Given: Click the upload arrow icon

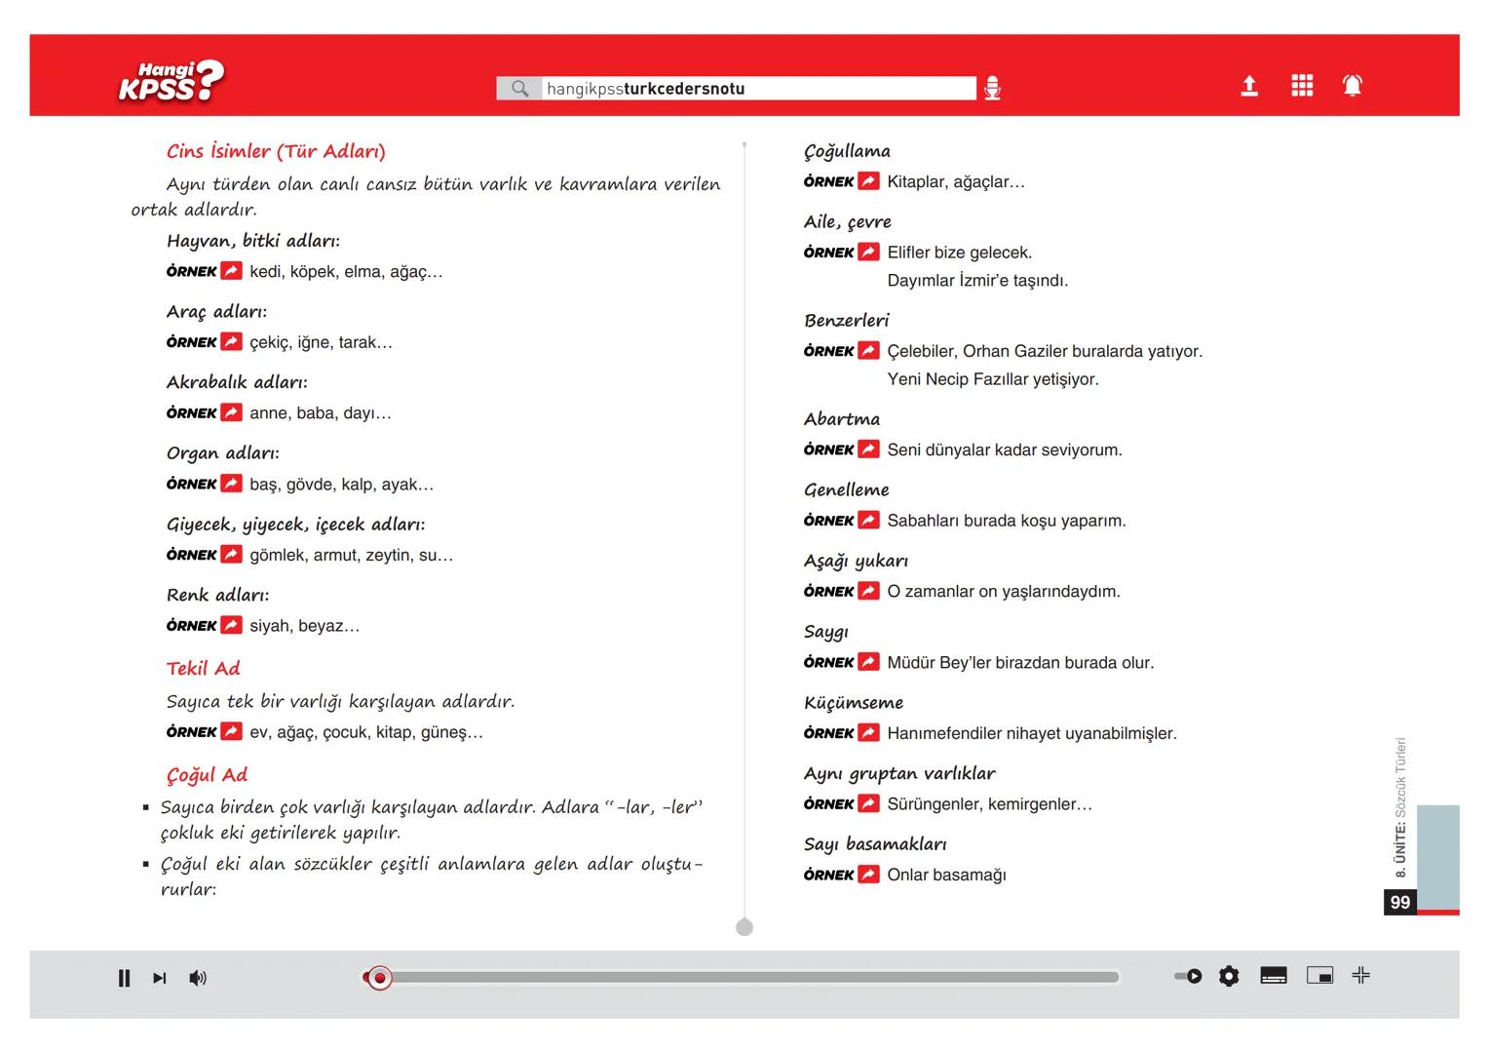Looking at the screenshot, I should tap(1249, 87).
